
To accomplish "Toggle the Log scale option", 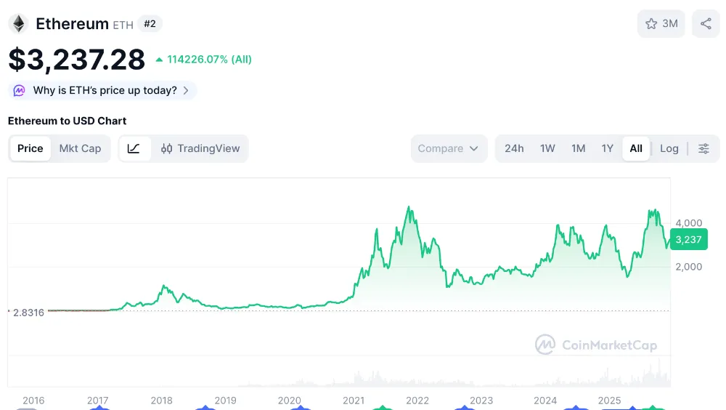I will 669,148.
